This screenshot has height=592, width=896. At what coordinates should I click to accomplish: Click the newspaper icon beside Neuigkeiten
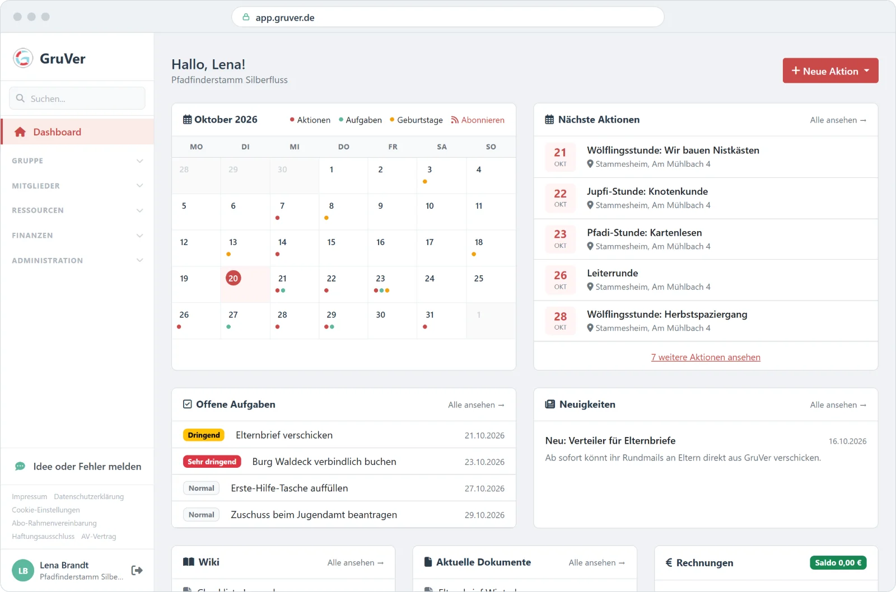[x=550, y=404]
